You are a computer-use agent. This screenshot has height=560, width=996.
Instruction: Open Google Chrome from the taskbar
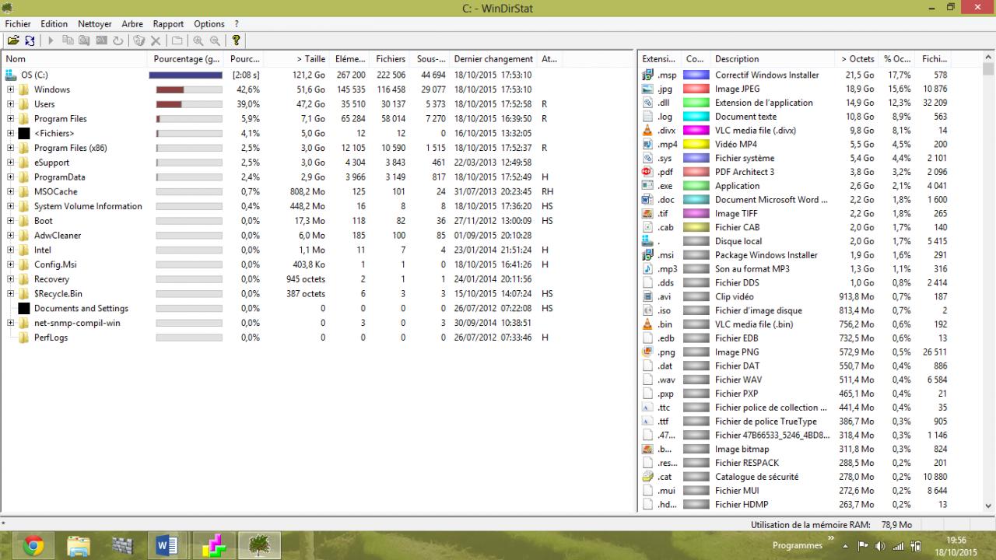33,546
